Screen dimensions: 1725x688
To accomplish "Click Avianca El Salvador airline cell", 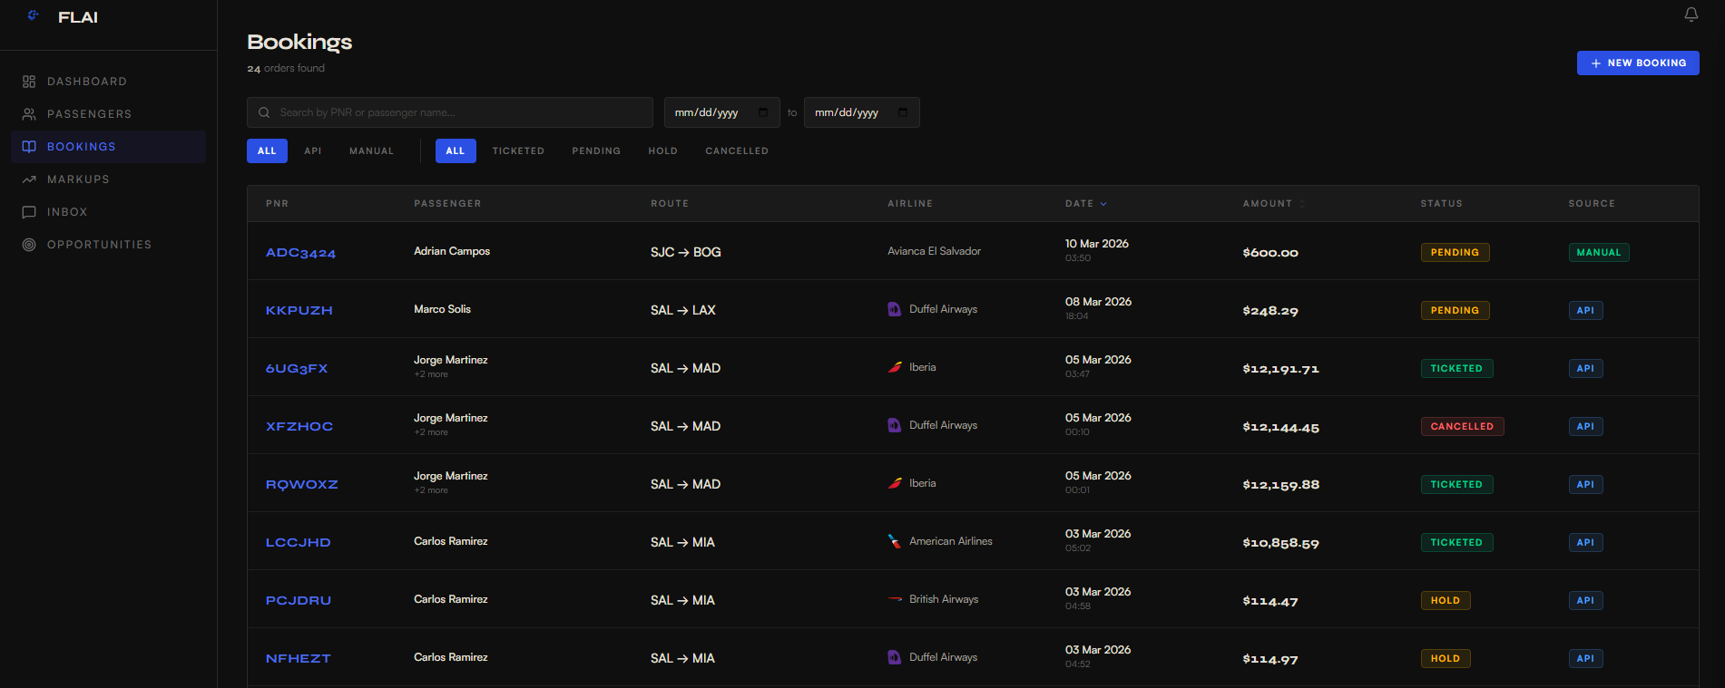I will (934, 251).
